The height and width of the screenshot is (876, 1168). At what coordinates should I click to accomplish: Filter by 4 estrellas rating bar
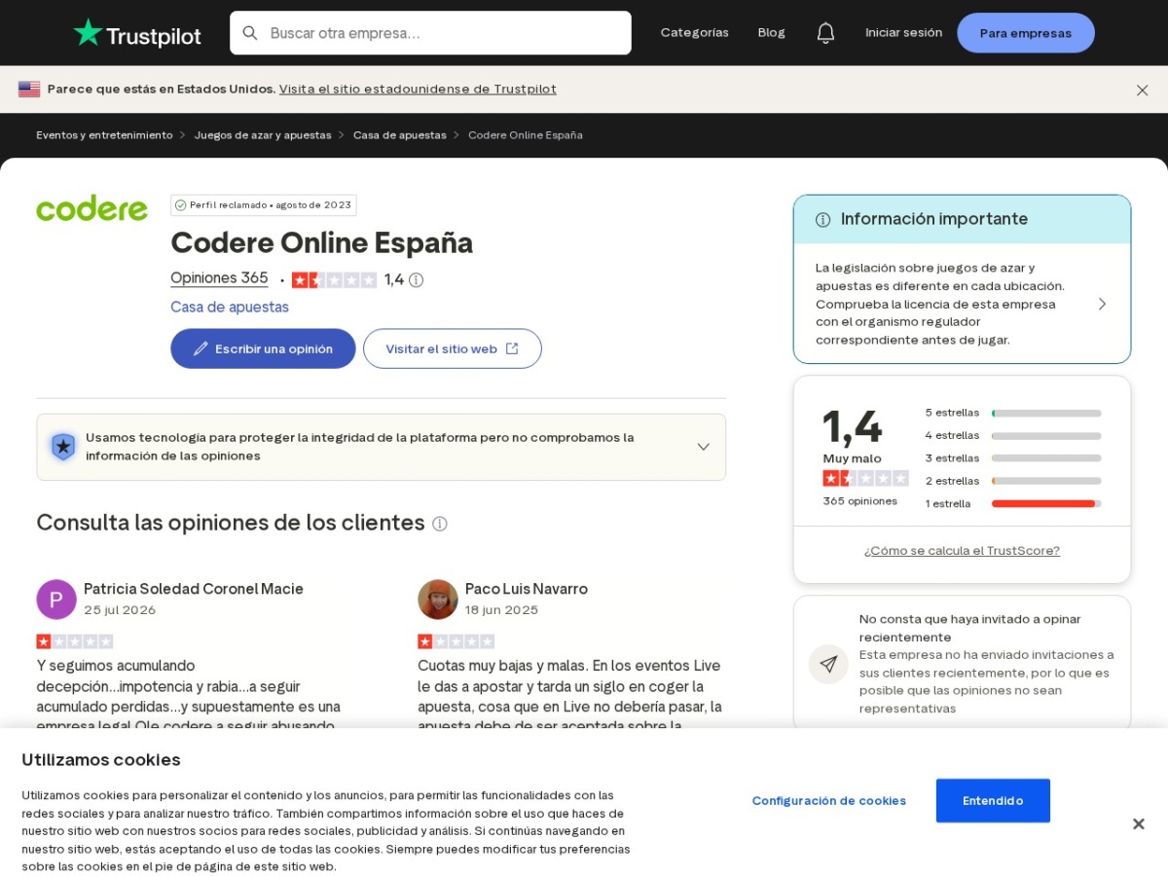pyautogui.click(x=1013, y=435)
